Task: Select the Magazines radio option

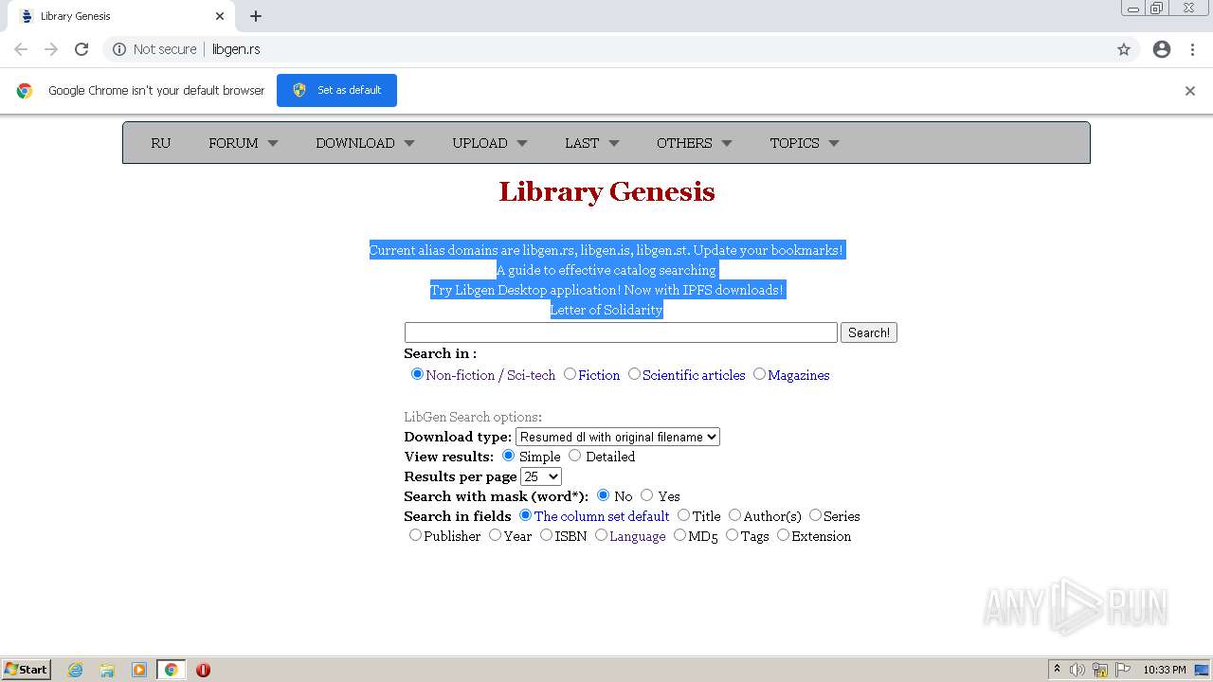Action: [759, 374]
